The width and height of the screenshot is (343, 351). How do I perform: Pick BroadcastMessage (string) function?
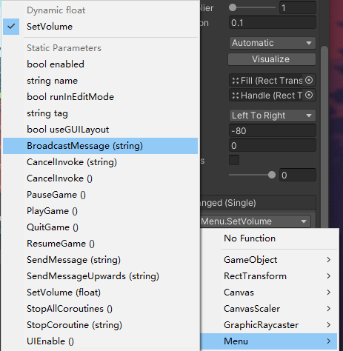tap(100, 146)
